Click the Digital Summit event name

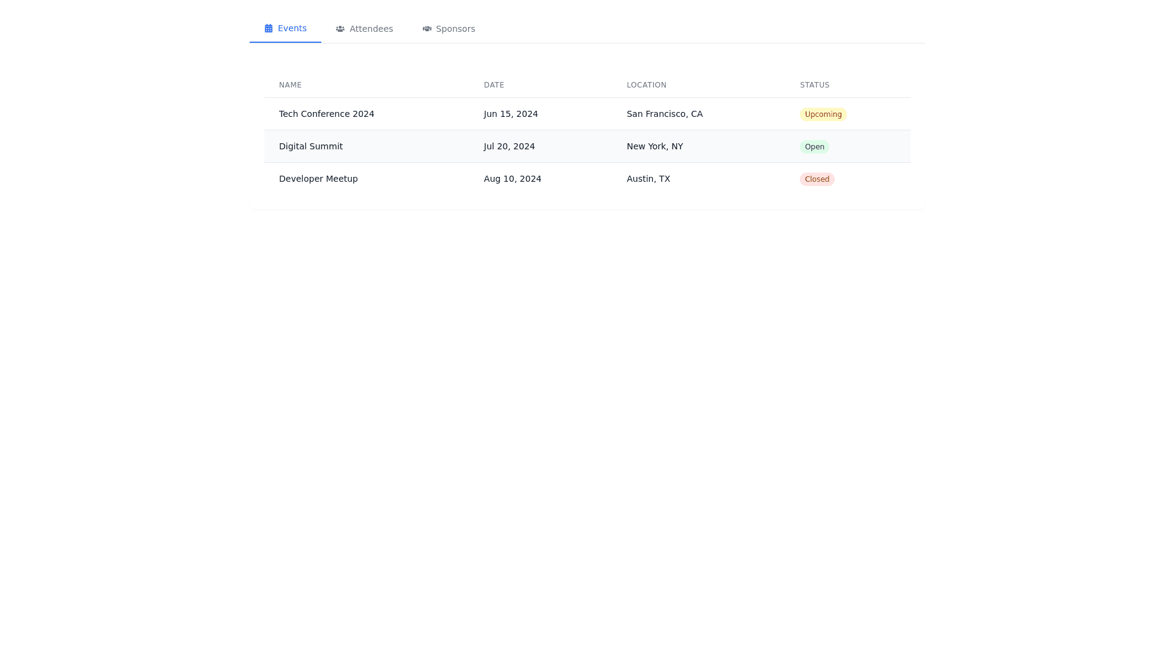coord(311,147)
